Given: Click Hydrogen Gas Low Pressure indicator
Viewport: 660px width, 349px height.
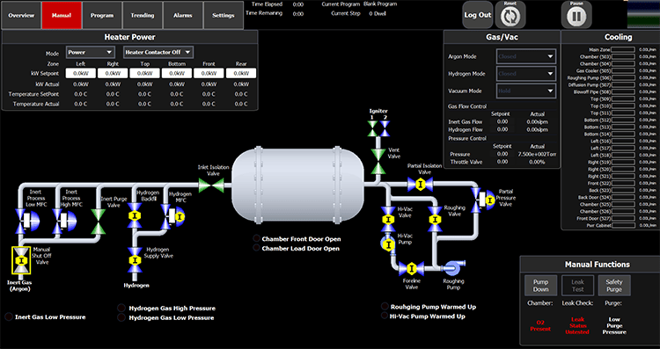Looking at the screenshot, I should pyautogui.click(x=121, y=317).
